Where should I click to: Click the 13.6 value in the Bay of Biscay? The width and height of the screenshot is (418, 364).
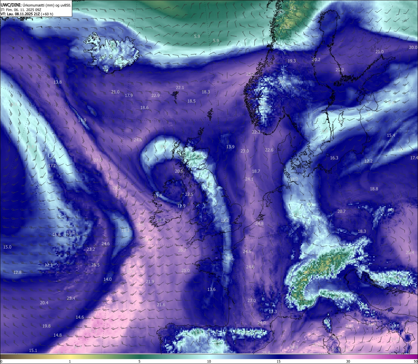(211, 290)
